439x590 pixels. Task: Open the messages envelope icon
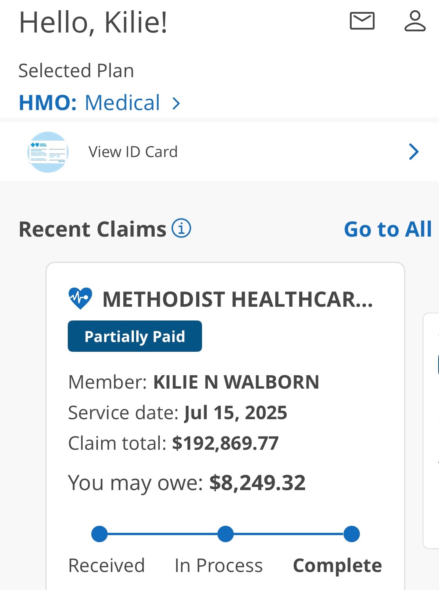[x=362, y=21]
